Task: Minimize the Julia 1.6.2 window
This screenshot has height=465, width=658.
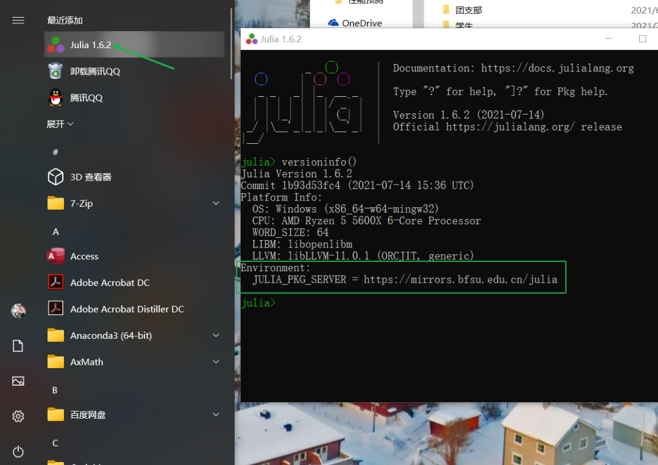Action: (x=609, y=38)
